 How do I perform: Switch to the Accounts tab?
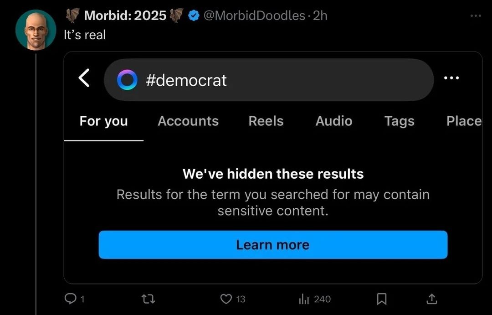pos(188,121)
